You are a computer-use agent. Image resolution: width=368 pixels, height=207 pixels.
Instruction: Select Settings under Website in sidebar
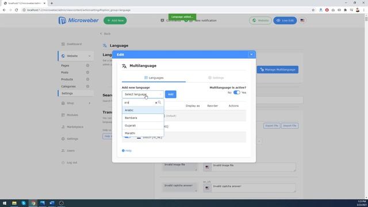75,93
